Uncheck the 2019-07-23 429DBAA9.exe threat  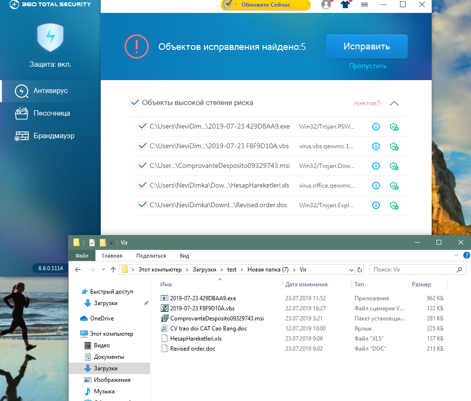142,127
